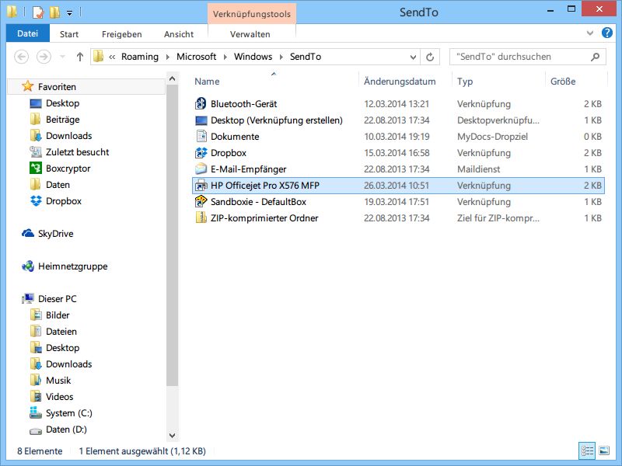Go up one folder level

(80, 57)
